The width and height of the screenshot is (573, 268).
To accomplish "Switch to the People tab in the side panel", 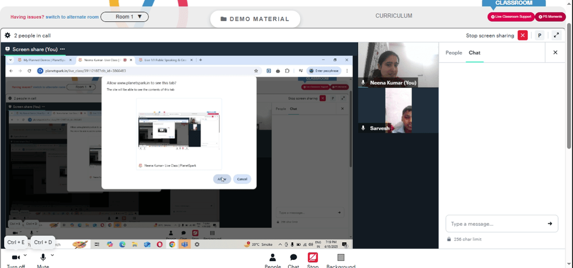I will pos(453,53).
